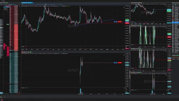Viewport: 179px width, 101px height.
Task: Select the bottom right-side BUSDT chart tab
Action: pyautogui.click(x=136, y=72)
